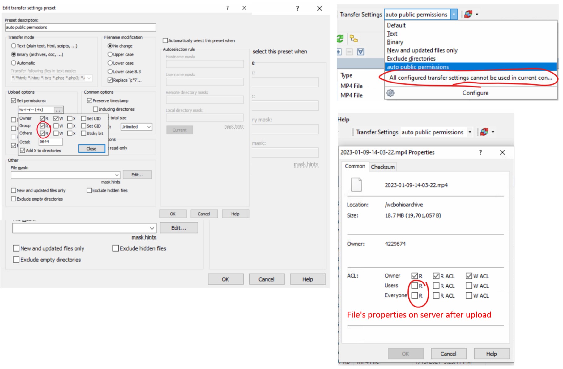The height and width of the screenshot is (369, 563).
Task: Choose Exclude directories from the preset list
Action: click(411, 59)
